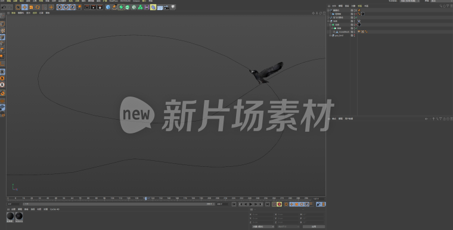The image size is (453, 230).
Task: Toggle rotation keyframe recording
Action: 302,204
